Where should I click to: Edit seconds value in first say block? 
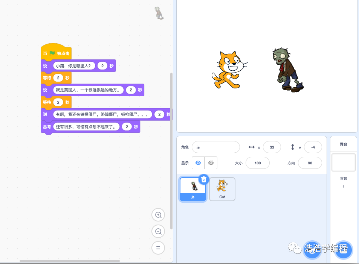coord(102,66)
